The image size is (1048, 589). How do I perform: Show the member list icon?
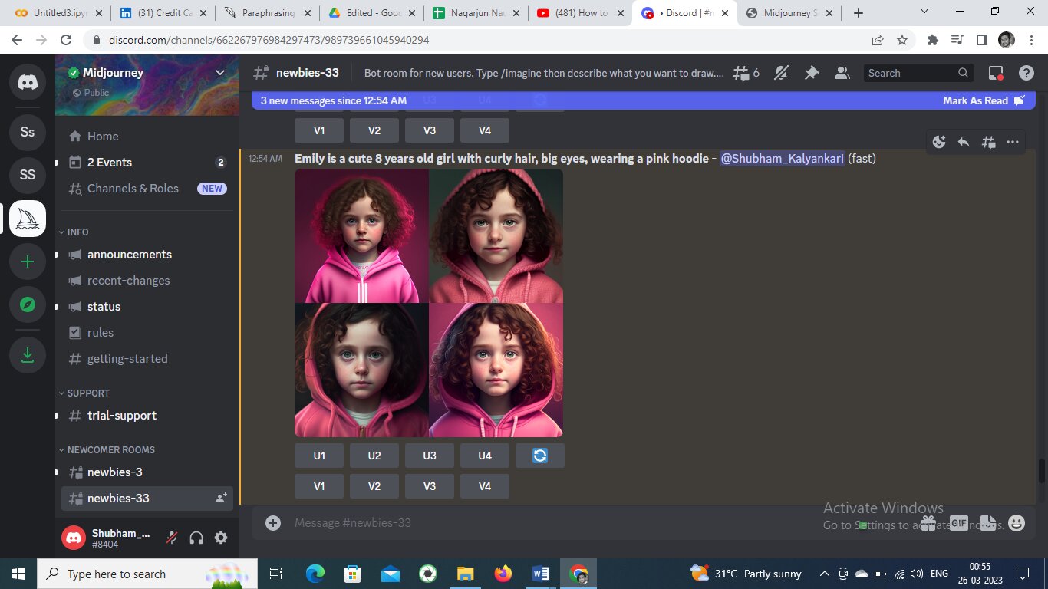pyautogui.click(x=842, y=73)
